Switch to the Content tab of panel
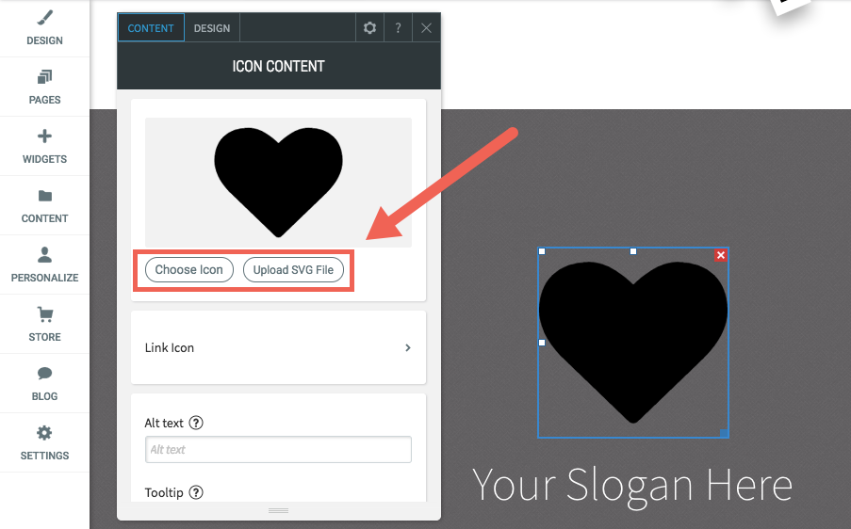851x529 pixels. [151, 27]
